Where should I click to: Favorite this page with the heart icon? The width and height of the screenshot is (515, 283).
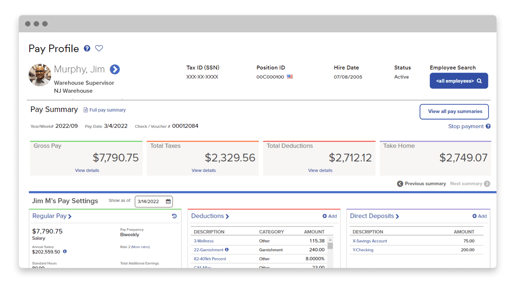99,49
